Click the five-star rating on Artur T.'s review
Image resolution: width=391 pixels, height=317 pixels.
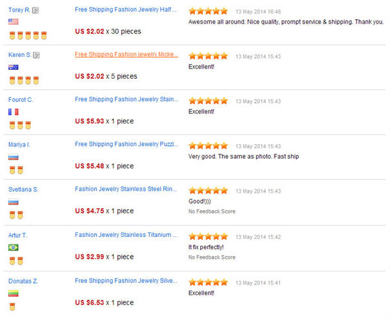click(208, 236)
